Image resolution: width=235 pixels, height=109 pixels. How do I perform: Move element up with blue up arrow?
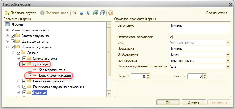tap(81, 13)
